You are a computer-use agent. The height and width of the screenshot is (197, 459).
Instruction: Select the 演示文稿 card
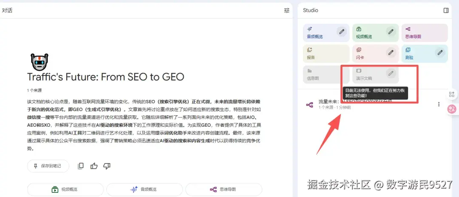point(375,75)
